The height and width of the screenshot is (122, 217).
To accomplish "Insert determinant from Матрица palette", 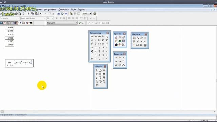I will pos(145,38).
